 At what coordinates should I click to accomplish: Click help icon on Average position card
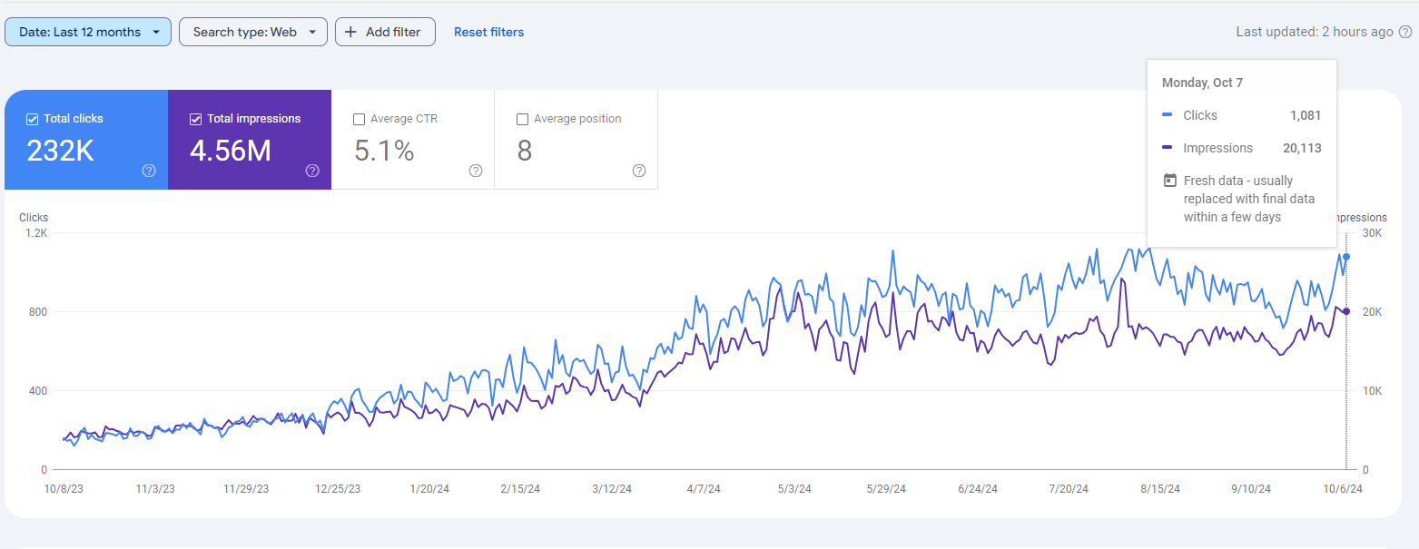(x=638, y=171)
